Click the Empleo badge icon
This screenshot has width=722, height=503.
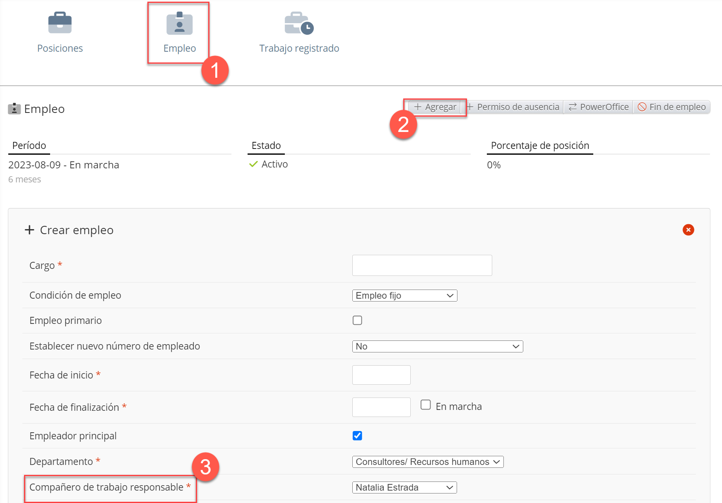[179, 24]
